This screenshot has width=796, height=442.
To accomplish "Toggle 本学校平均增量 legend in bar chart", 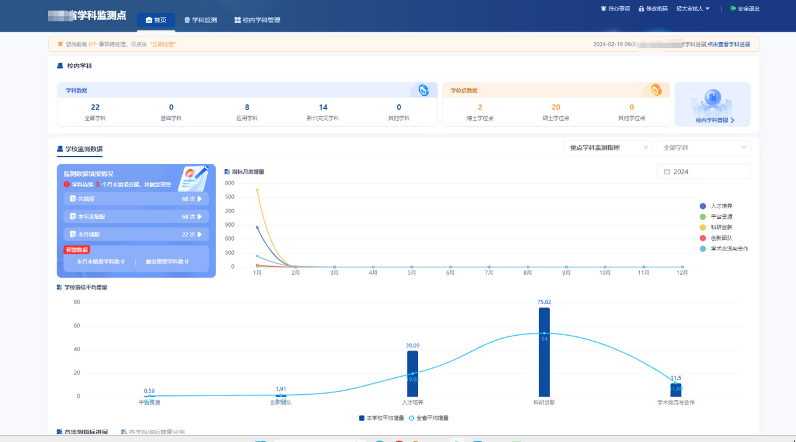I will pos(361,418).
